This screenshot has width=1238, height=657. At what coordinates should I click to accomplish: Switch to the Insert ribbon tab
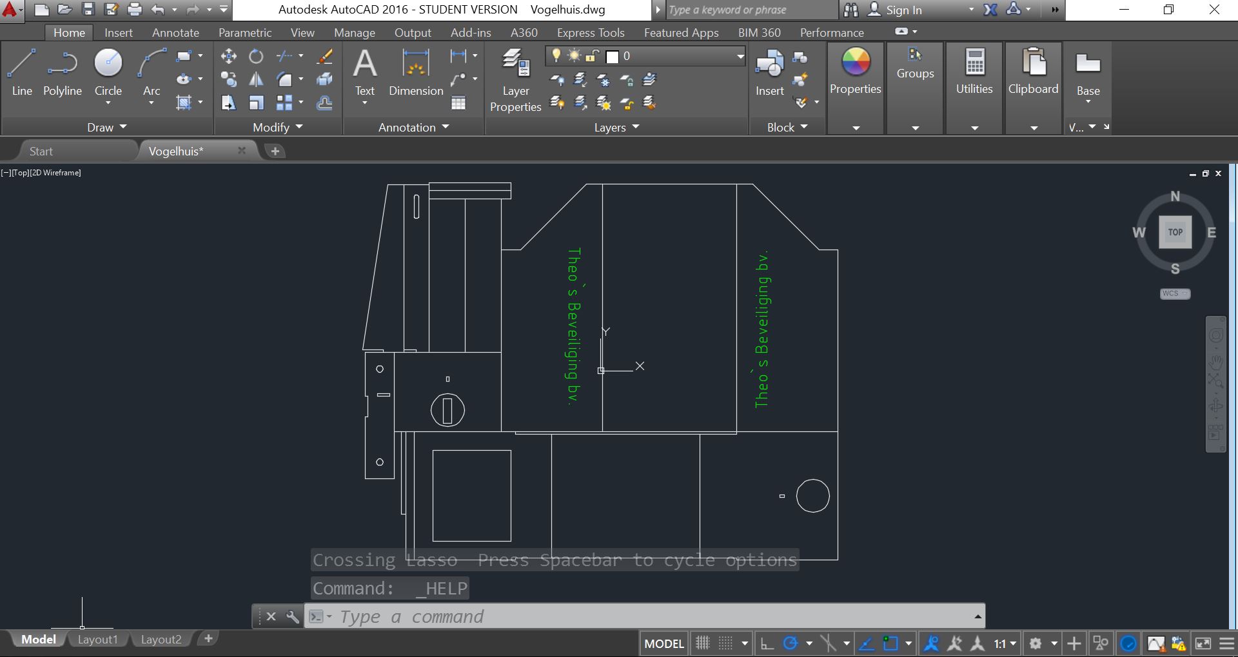pyautogui.click(x=119, y=32)
